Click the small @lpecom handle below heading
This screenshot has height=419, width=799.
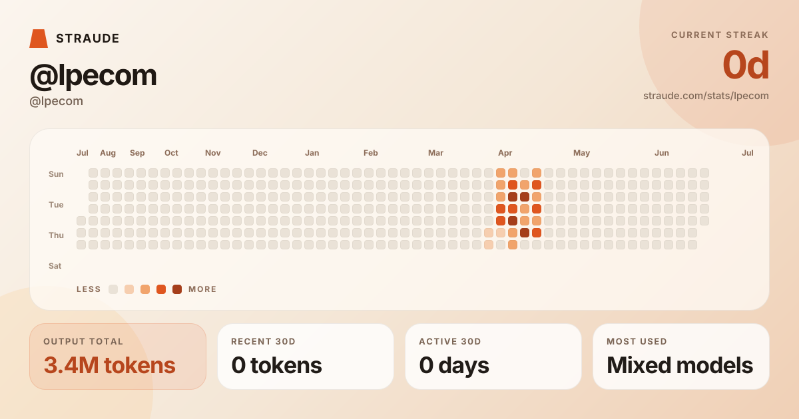coord(57,102)
